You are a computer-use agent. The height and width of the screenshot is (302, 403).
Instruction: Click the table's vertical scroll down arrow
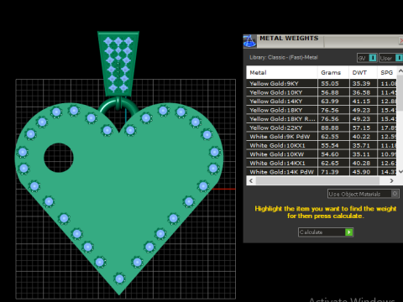pyautogui.click(x=400, y=171)
